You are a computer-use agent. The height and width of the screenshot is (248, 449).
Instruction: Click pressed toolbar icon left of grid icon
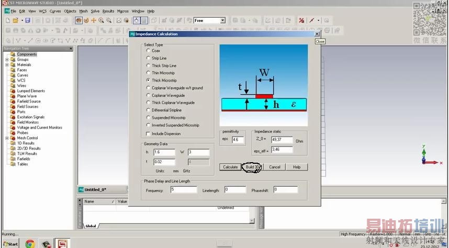(x=137, y=20)
